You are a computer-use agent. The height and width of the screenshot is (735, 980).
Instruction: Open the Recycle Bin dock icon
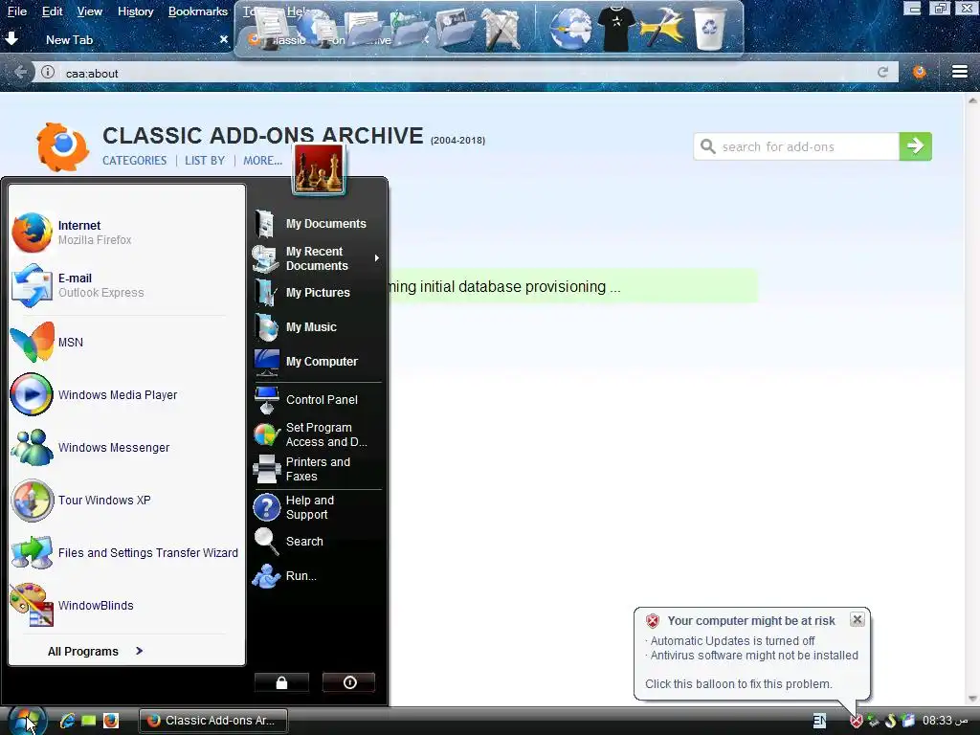pyautogui.click(x=709, y=28)
